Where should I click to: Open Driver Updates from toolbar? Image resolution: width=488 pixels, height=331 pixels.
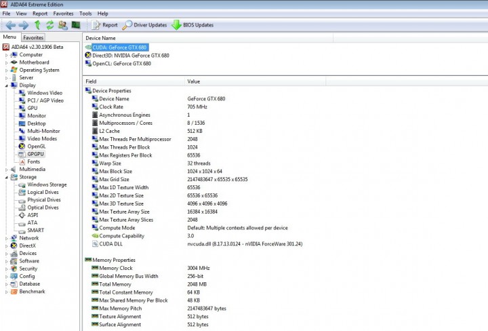144,25
